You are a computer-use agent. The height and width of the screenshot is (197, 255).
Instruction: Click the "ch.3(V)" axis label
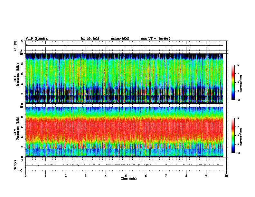[15, 165]
